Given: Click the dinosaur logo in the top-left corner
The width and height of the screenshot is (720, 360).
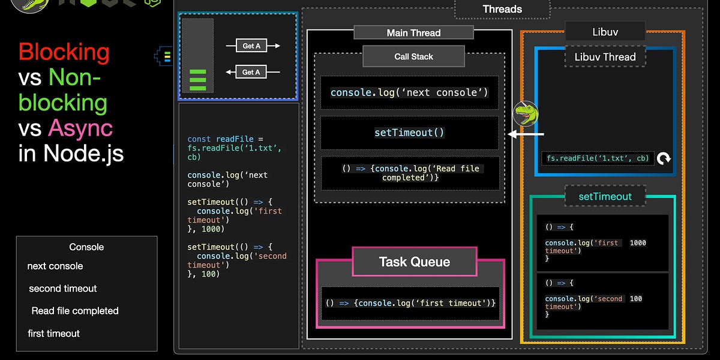Looking at the screenshot, I should pyautogui.click(x=29, y=6).
